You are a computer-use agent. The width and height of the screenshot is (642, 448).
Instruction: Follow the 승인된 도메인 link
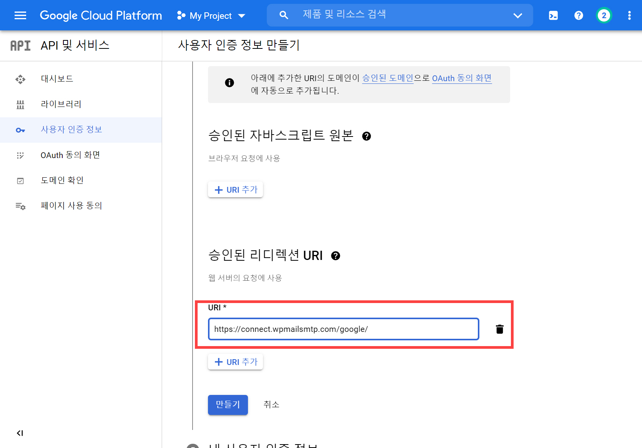(388, 78)
